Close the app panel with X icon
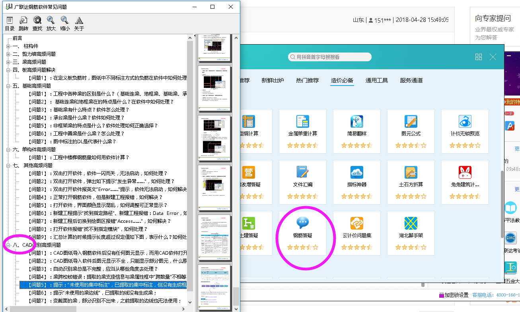 tap(493, 57)
